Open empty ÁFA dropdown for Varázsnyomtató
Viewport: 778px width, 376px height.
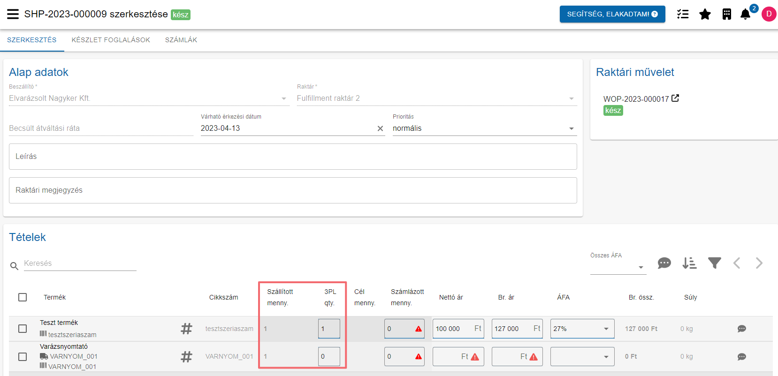(x=582, y=357)
